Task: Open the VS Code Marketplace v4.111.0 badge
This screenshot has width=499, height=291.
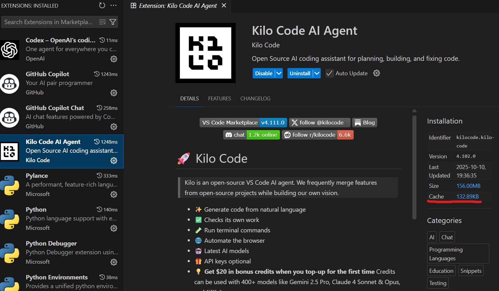Action: (243, 123)
